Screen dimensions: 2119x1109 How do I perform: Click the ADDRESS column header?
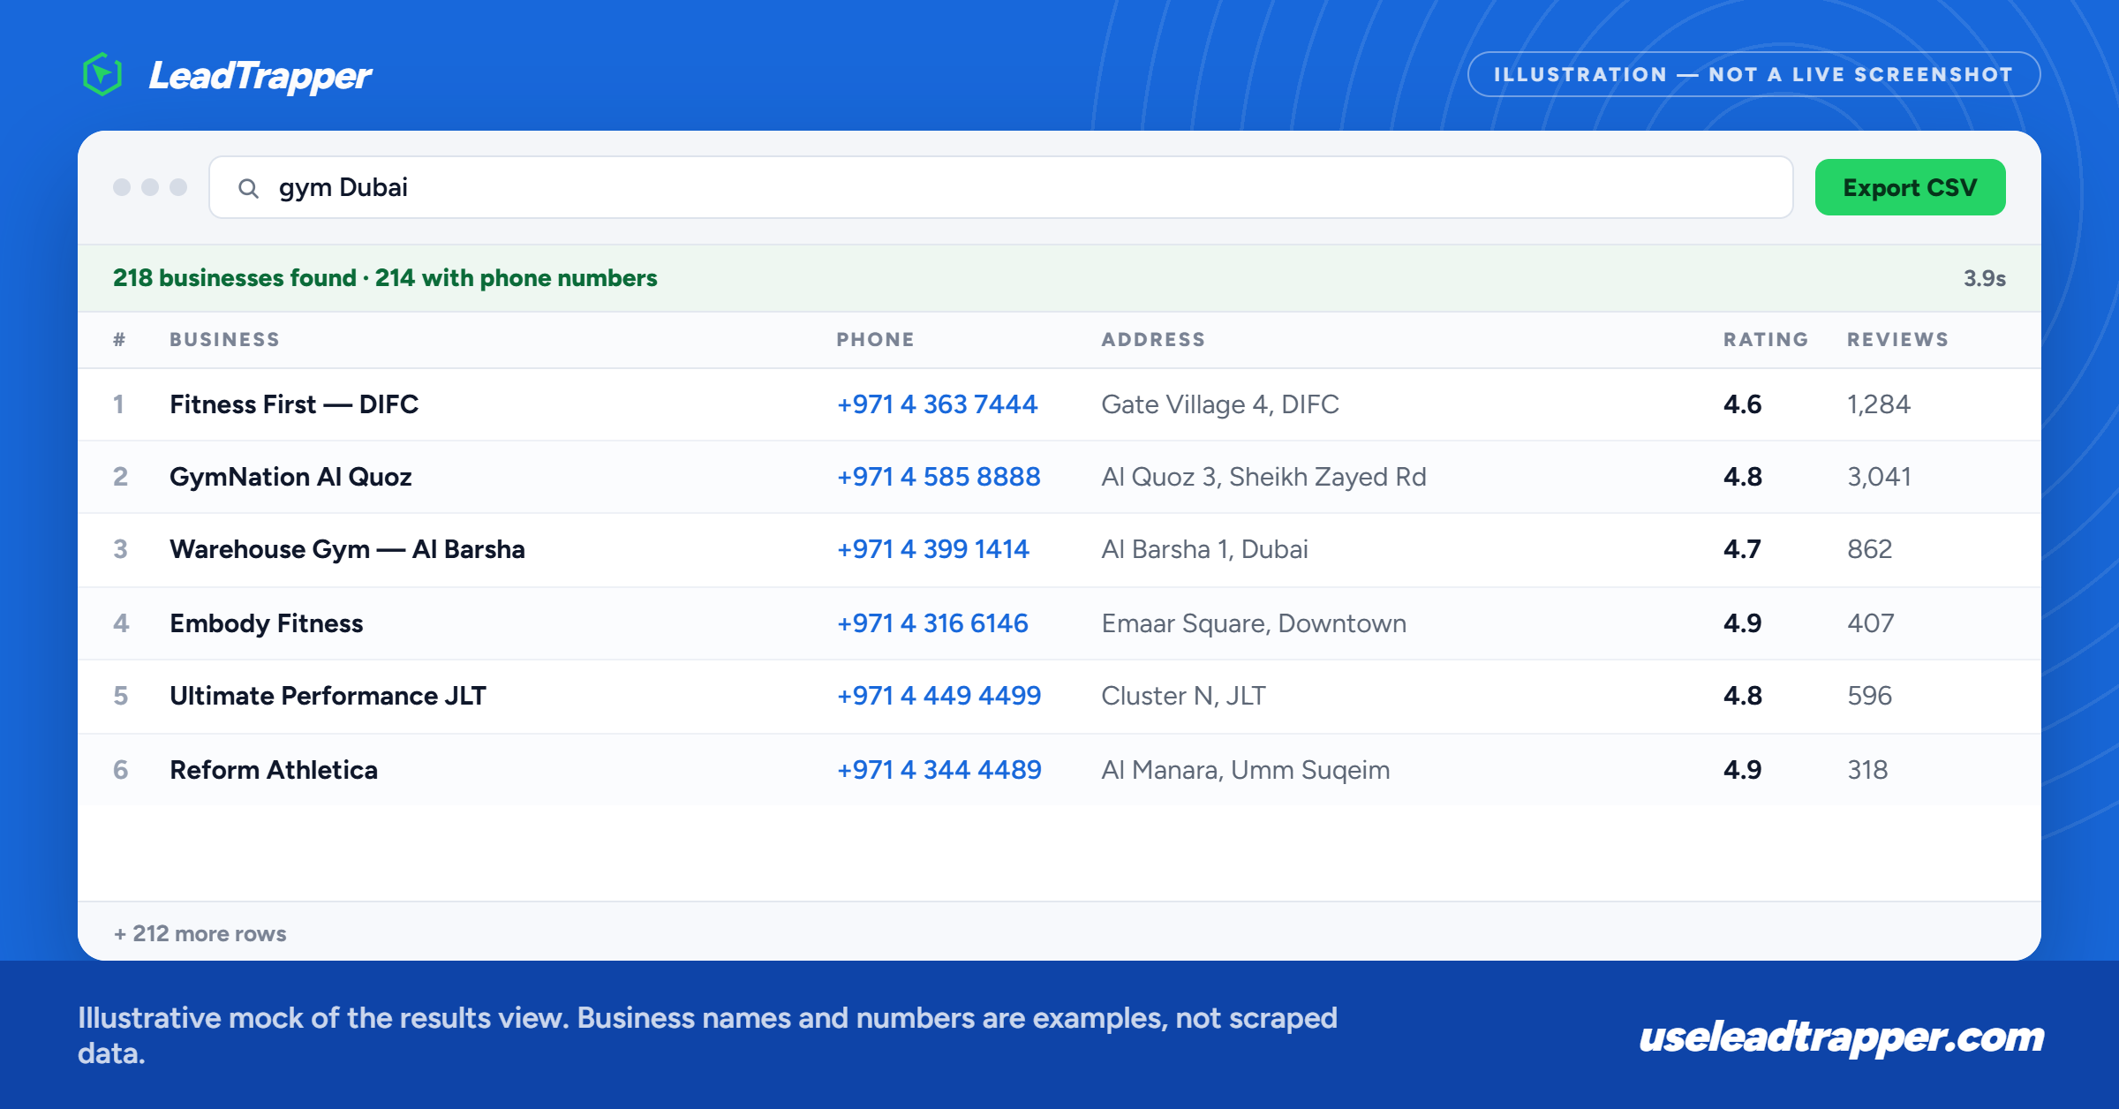[x=1153, y=340]
